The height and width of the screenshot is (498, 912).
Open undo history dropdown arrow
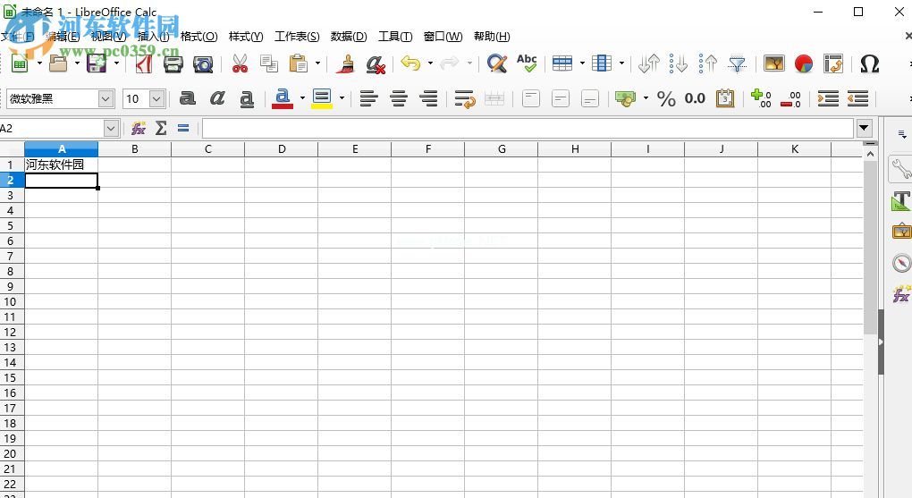[430, 63]
